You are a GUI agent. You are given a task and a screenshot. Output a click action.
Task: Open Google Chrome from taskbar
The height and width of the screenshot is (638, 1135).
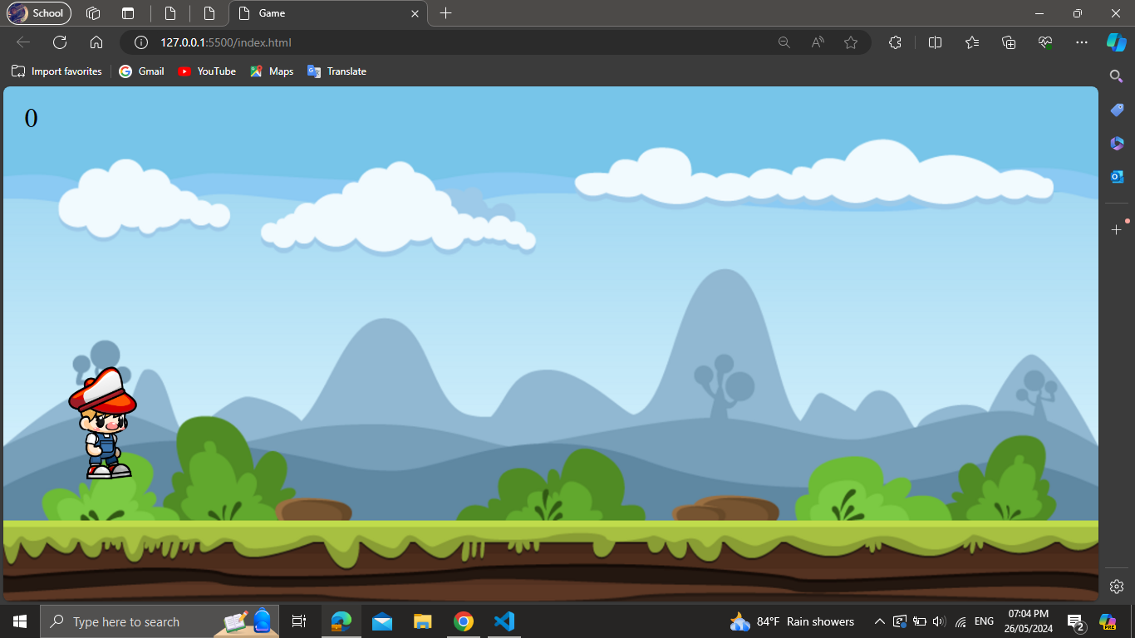464,621
